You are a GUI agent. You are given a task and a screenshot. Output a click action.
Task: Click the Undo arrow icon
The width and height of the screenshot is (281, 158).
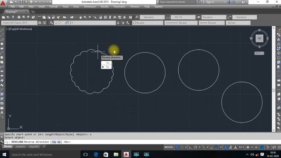point(65,17)
